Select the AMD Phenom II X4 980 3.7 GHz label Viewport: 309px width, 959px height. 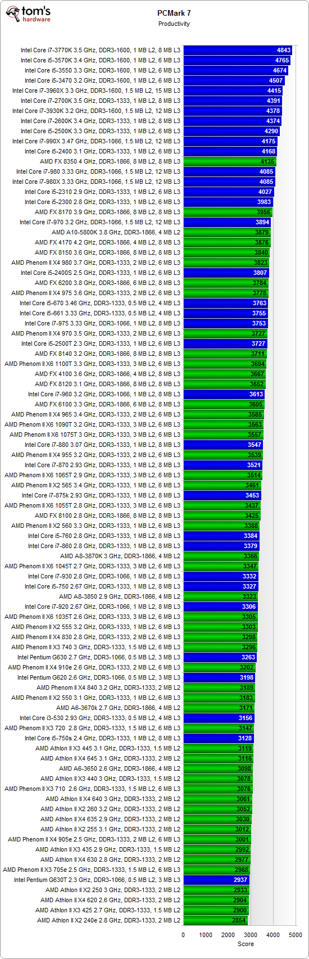coord(96,263)
